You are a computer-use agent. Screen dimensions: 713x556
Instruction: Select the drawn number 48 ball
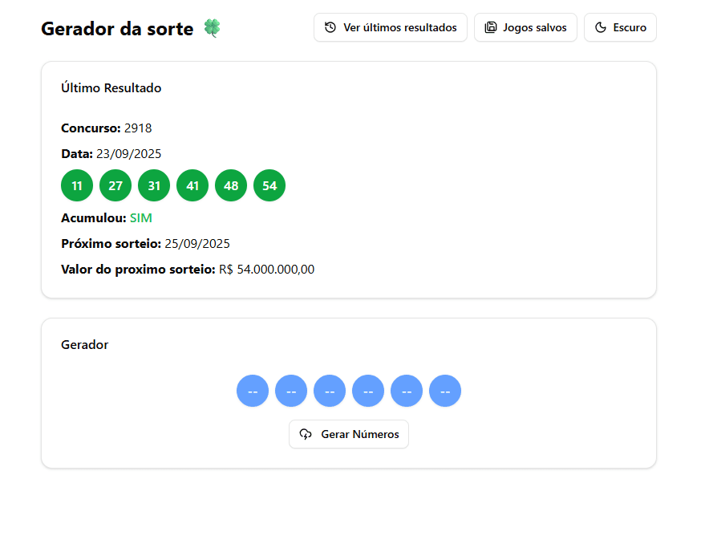[231, 186]
